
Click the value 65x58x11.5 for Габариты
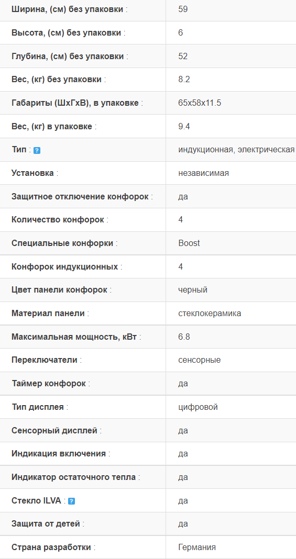click(x=200, y=103)
